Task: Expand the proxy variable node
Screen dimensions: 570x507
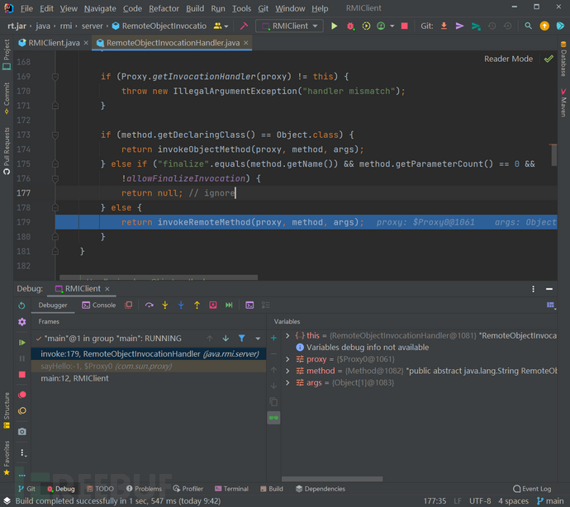Action: click(x=287, y=359)
